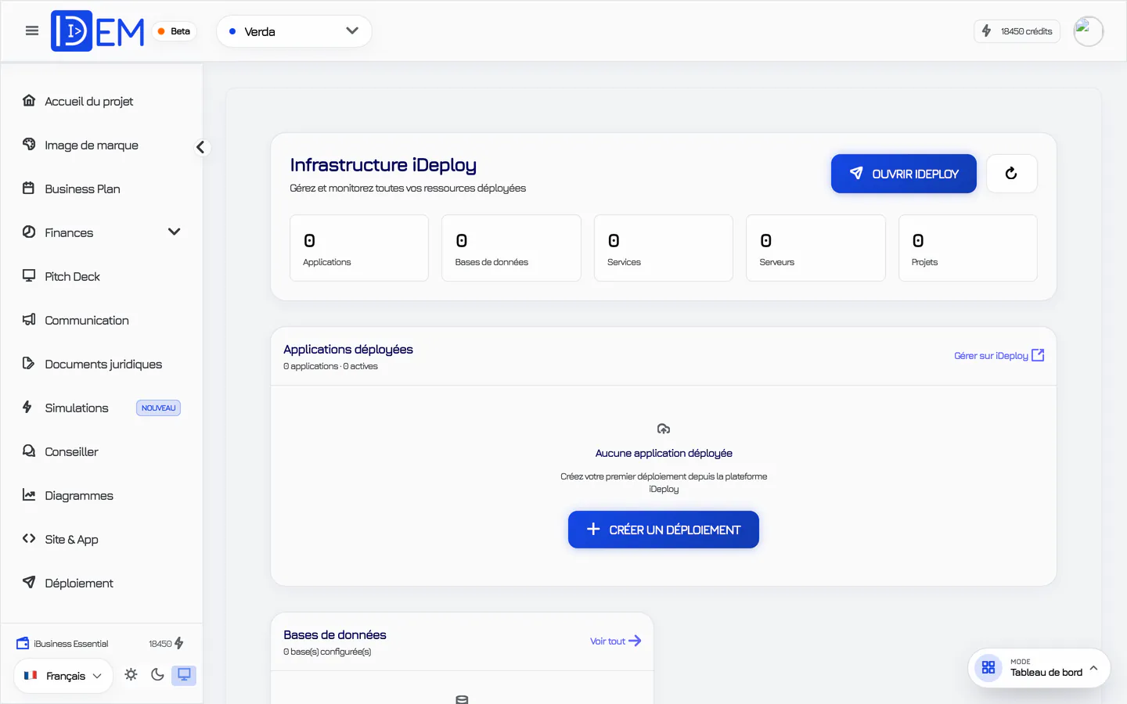This screenshot has height=704, width=1127.
Task: Click the Serveurs count card
Action: (x=816, y=248)
